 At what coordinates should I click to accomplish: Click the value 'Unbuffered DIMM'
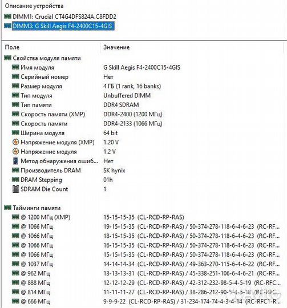coord(127,96)
